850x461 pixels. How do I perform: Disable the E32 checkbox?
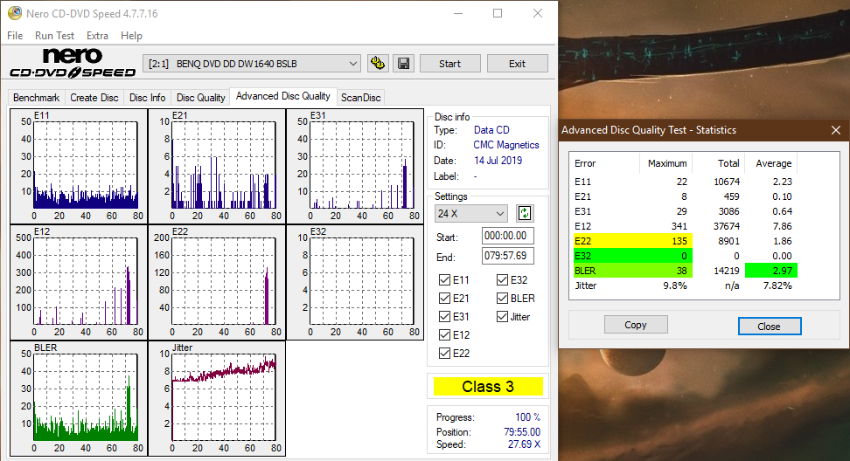pos(502,279)
